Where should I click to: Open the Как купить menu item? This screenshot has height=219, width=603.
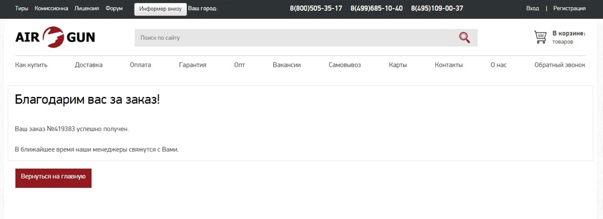coord(31,65)
